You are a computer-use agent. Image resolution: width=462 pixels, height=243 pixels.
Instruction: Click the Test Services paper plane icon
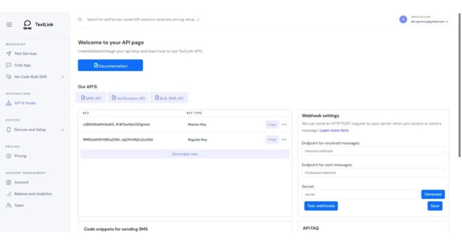click(9, 53)
